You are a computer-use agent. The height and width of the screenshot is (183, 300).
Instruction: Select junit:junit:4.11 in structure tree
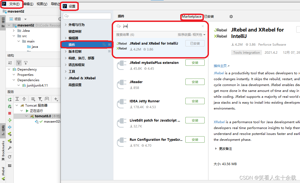tap(35, 85)
